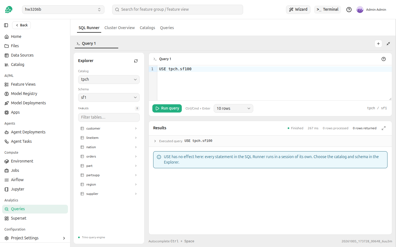This screenshot has width=396, height=247.
Task: Click in the SQL editor line 1
Action: click(x=274, y=69)
